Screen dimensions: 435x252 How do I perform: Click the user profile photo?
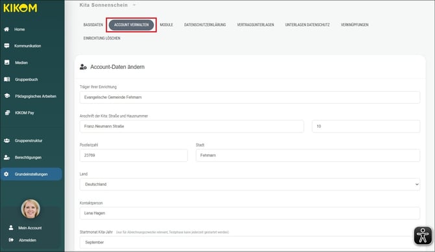[x=31, y=208]
